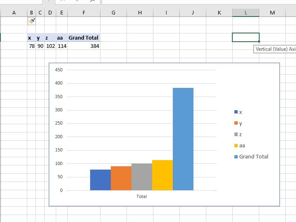296x222 pixels.
Task: Select column C header
Action: [x=40, y=13]
